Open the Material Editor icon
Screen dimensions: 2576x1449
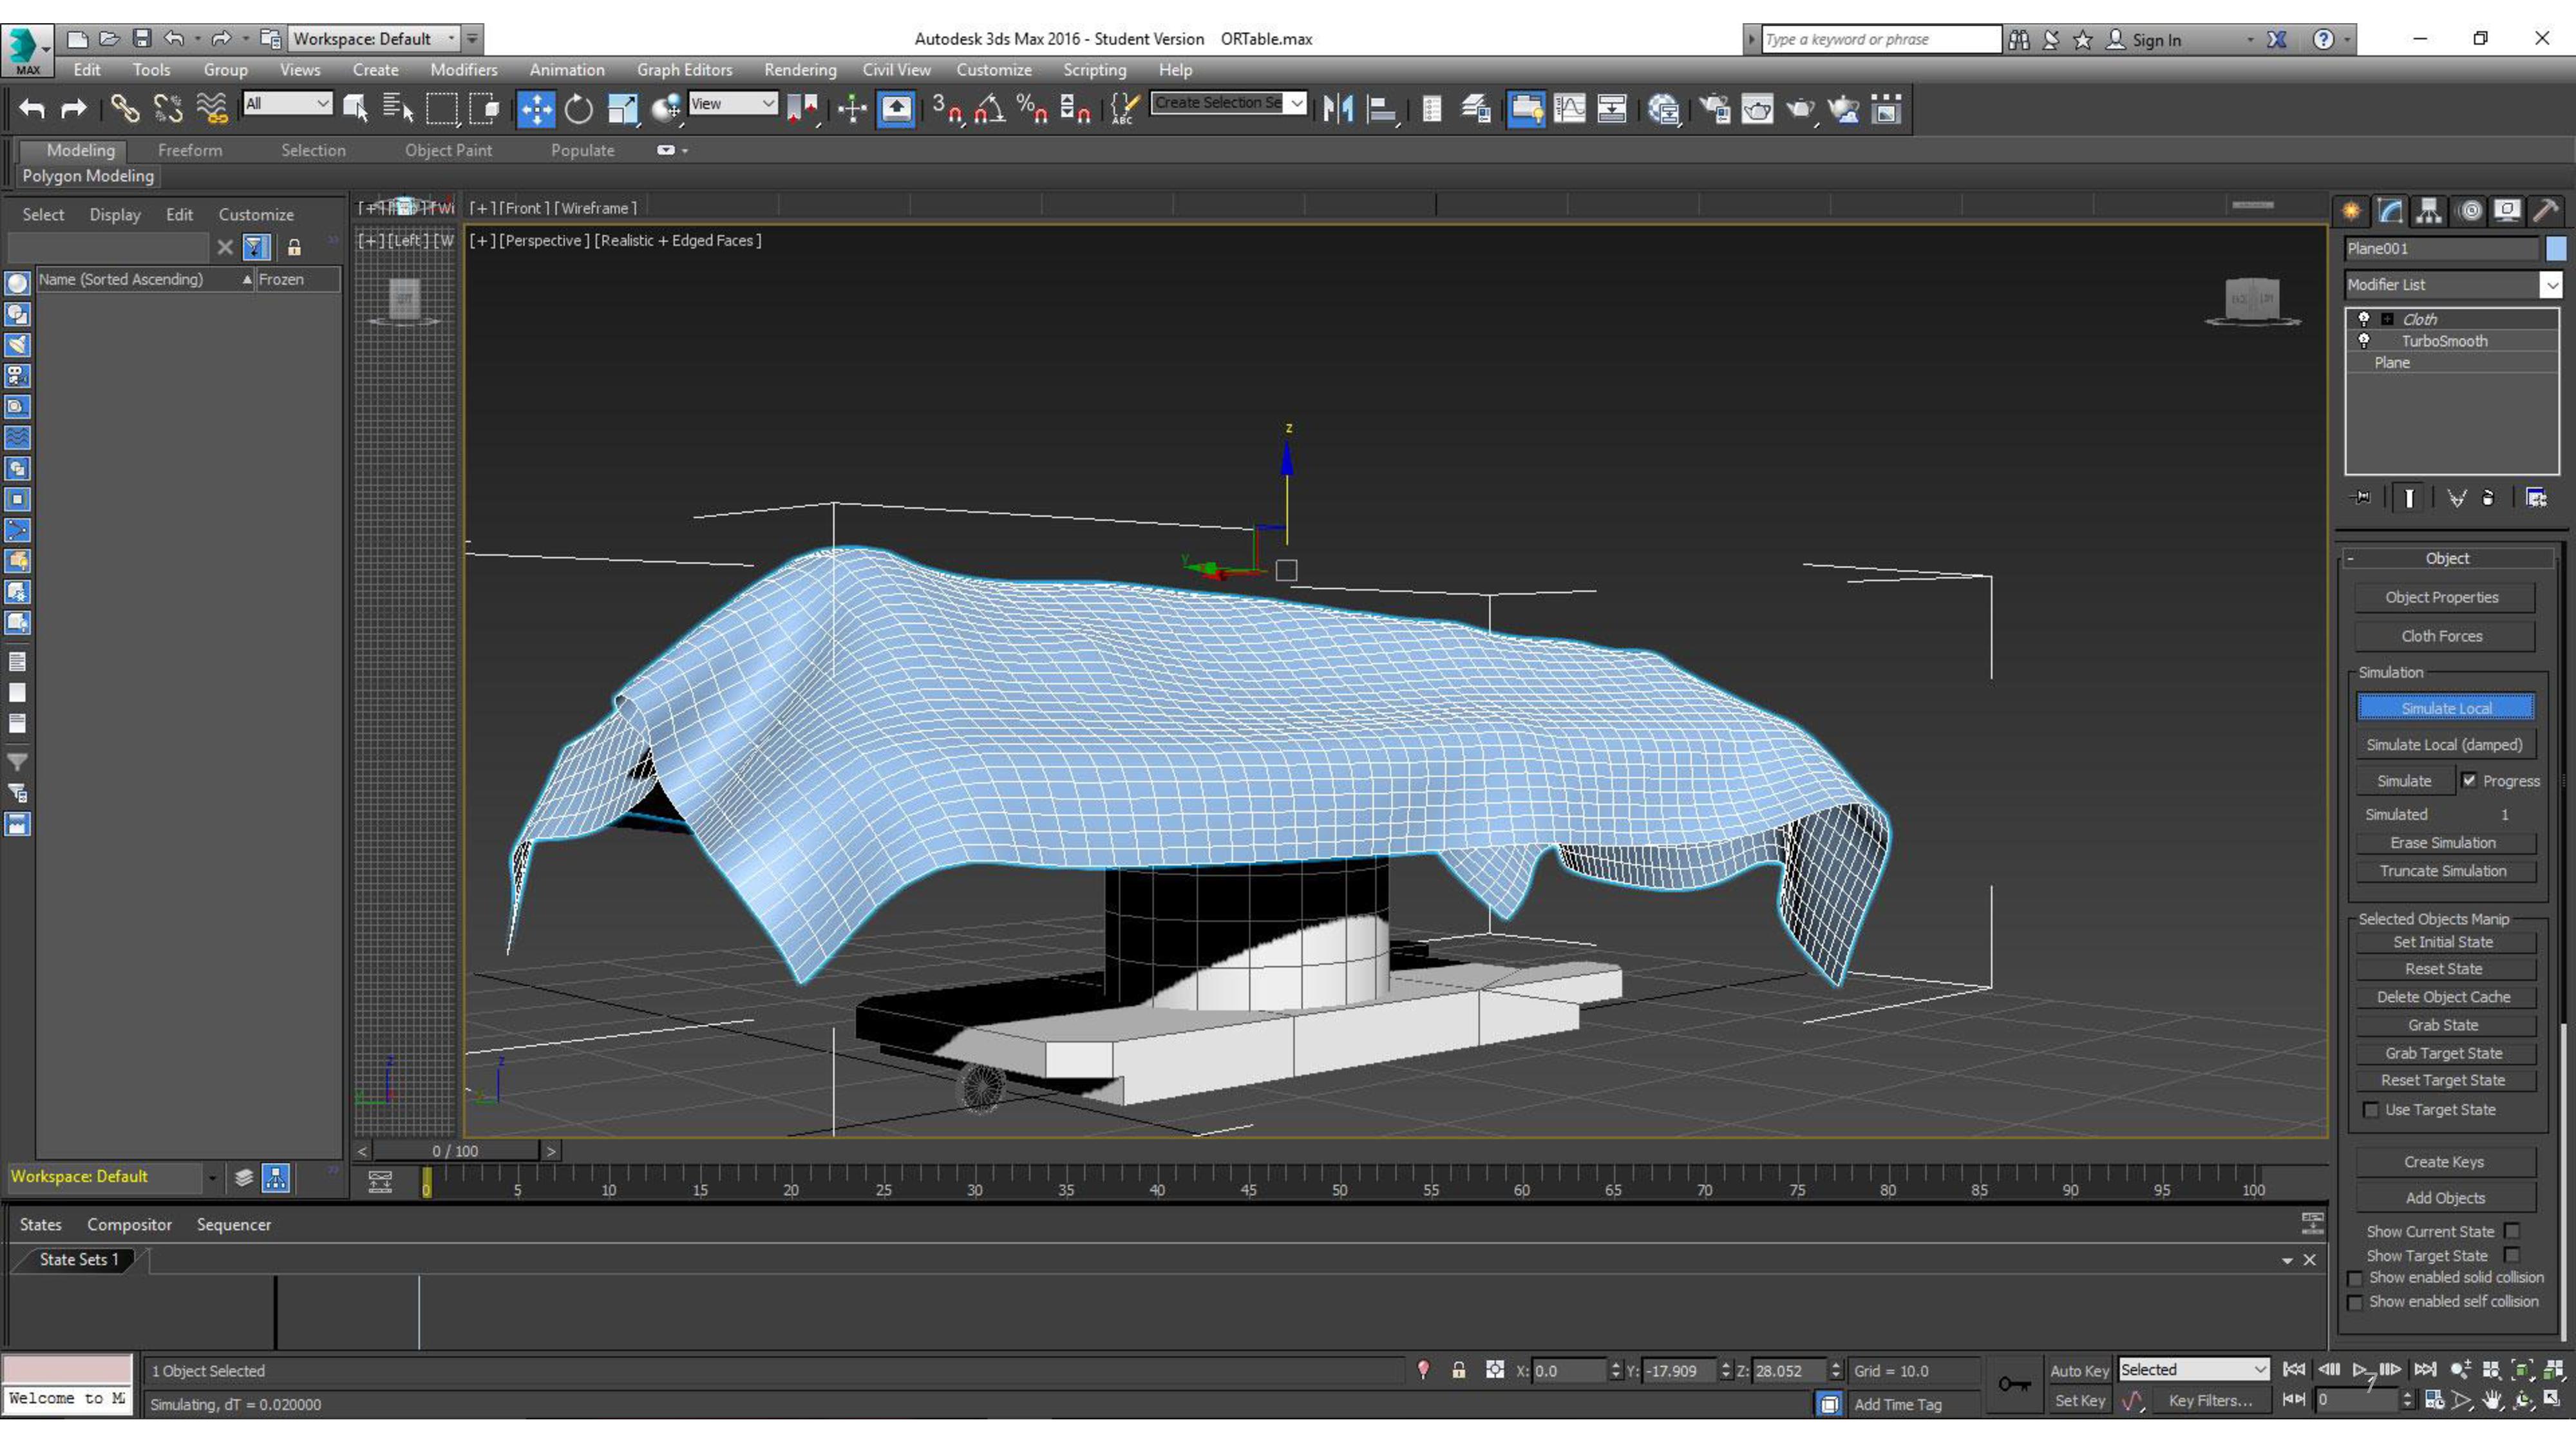1664,108
